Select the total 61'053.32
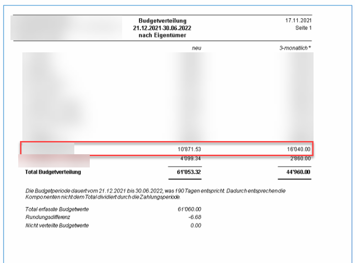Image resolution: width=355 pixels, height=263 pixels. pos(189,172)
